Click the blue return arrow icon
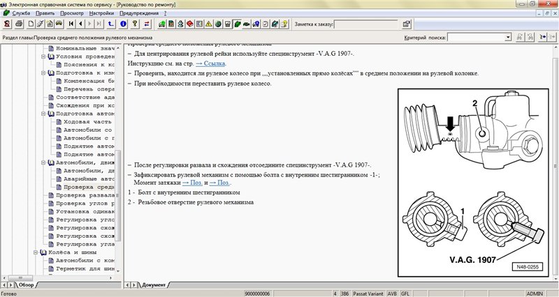 111,24
